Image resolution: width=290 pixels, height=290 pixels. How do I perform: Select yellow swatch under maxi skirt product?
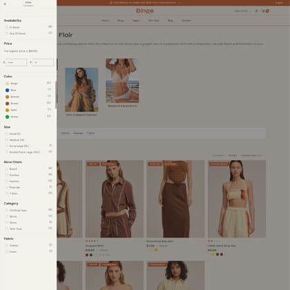pos(156,250)
